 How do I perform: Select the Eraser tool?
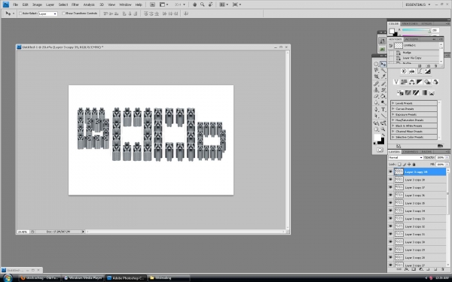(376, 96)
